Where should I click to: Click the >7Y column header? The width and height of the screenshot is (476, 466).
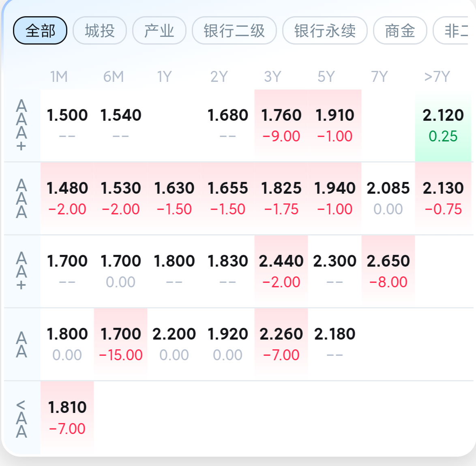click(x=437, y=77)
